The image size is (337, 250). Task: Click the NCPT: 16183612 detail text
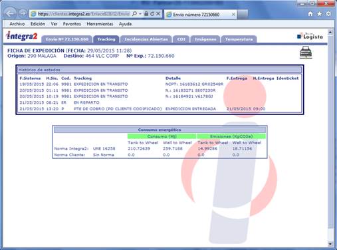pos(194,84)
